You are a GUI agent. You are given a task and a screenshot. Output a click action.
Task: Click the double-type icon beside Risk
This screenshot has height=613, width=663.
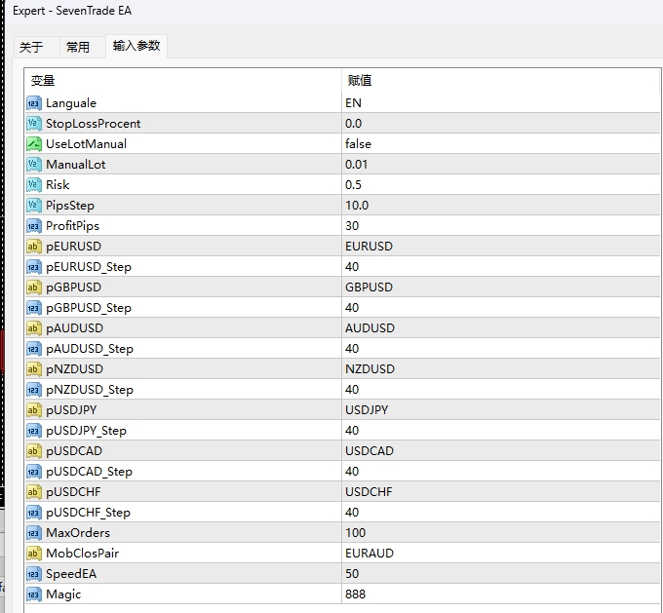(x=34, y=185)
